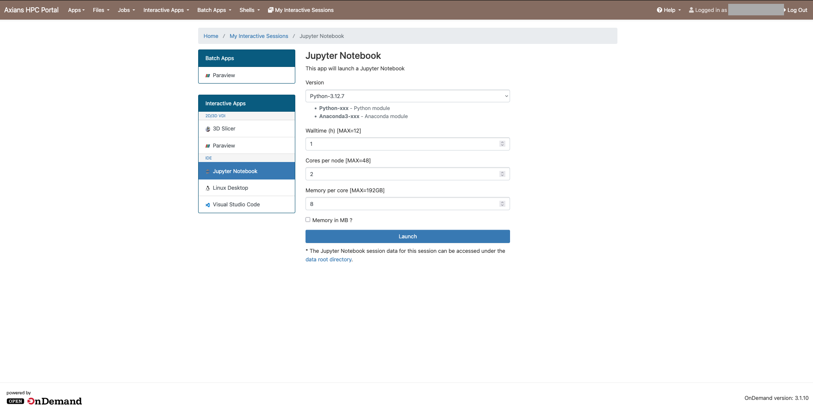The image size is (813, 408).
Task: Click the Paraview icon under Batch Apps
Action: [208, 75]
